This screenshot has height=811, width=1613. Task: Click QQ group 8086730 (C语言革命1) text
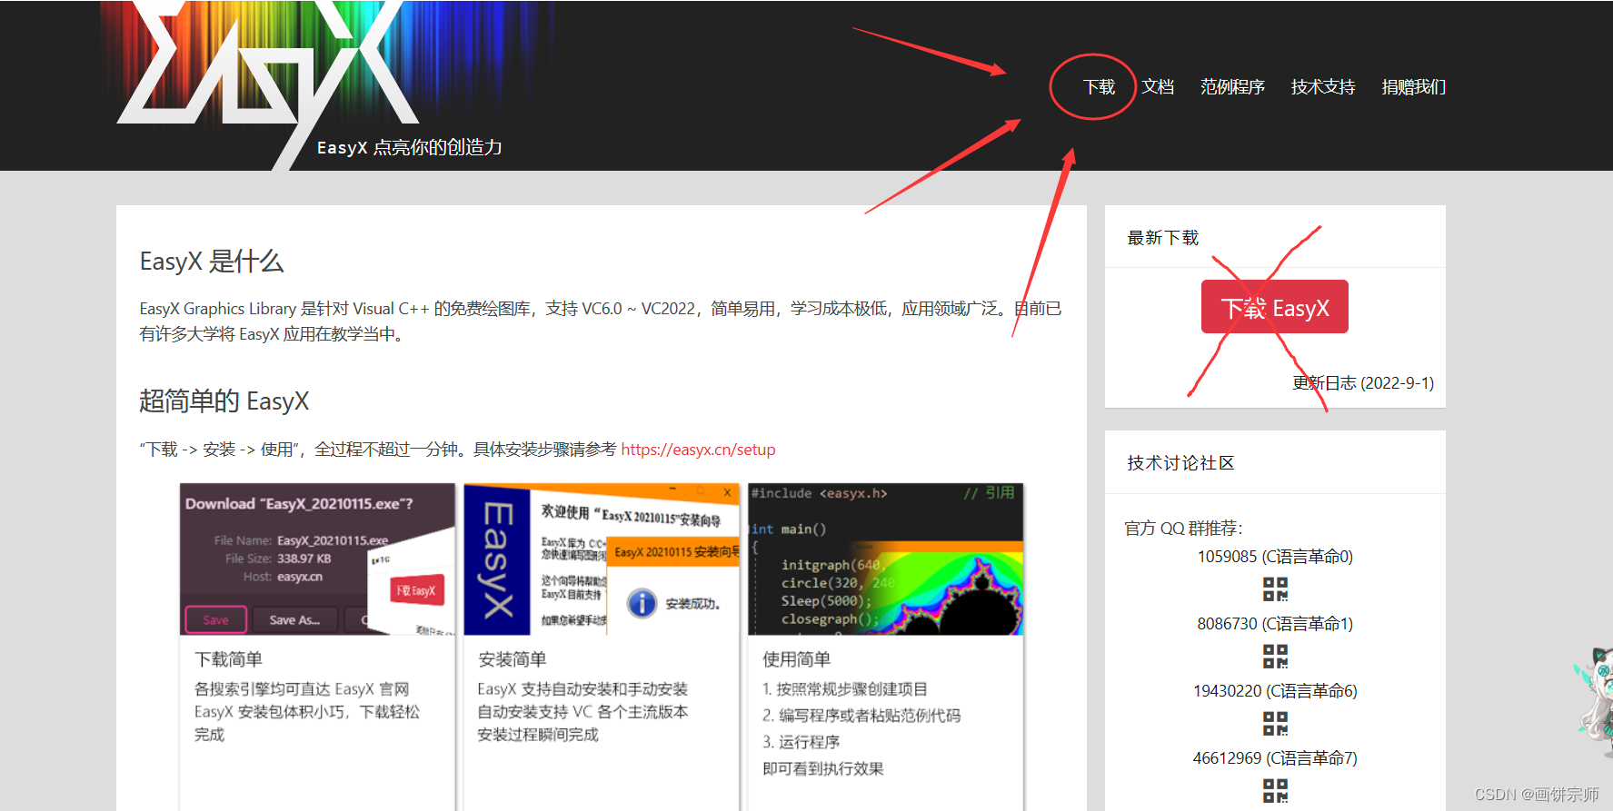(1275, 624)
